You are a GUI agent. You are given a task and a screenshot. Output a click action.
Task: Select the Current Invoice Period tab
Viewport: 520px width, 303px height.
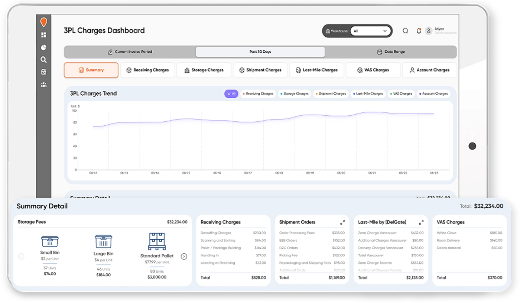(x=130, y=52)
